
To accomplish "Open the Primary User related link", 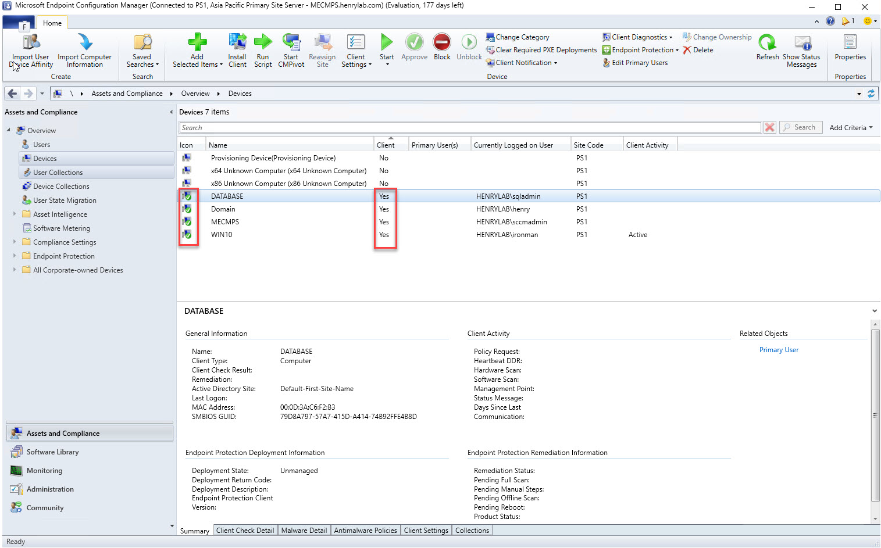I will point(779,350).
